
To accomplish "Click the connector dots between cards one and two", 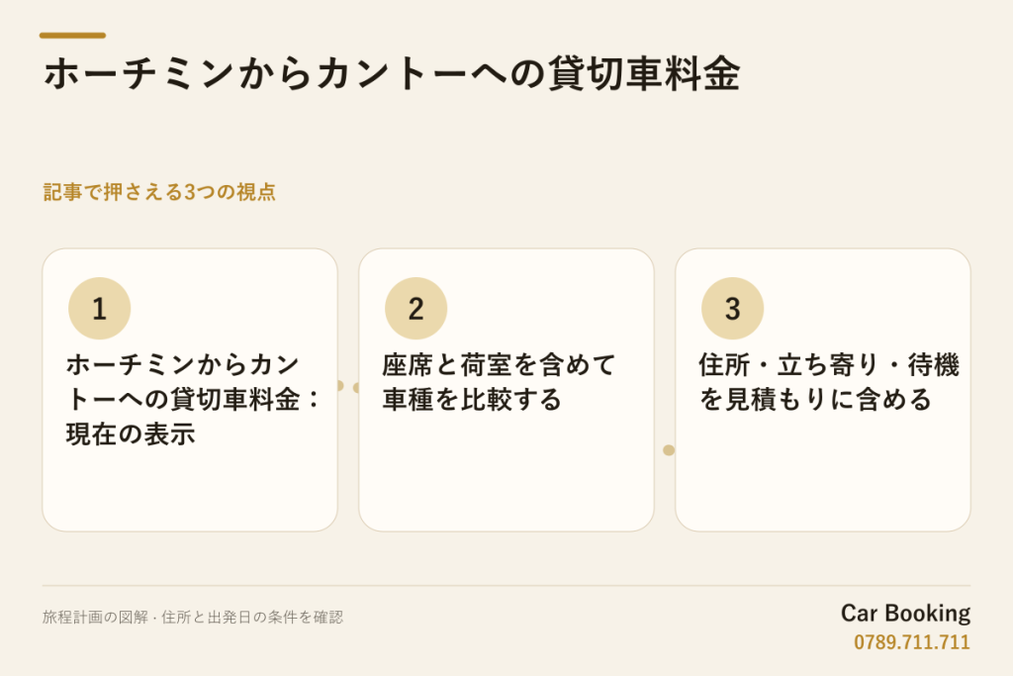I will pos(348,386).
